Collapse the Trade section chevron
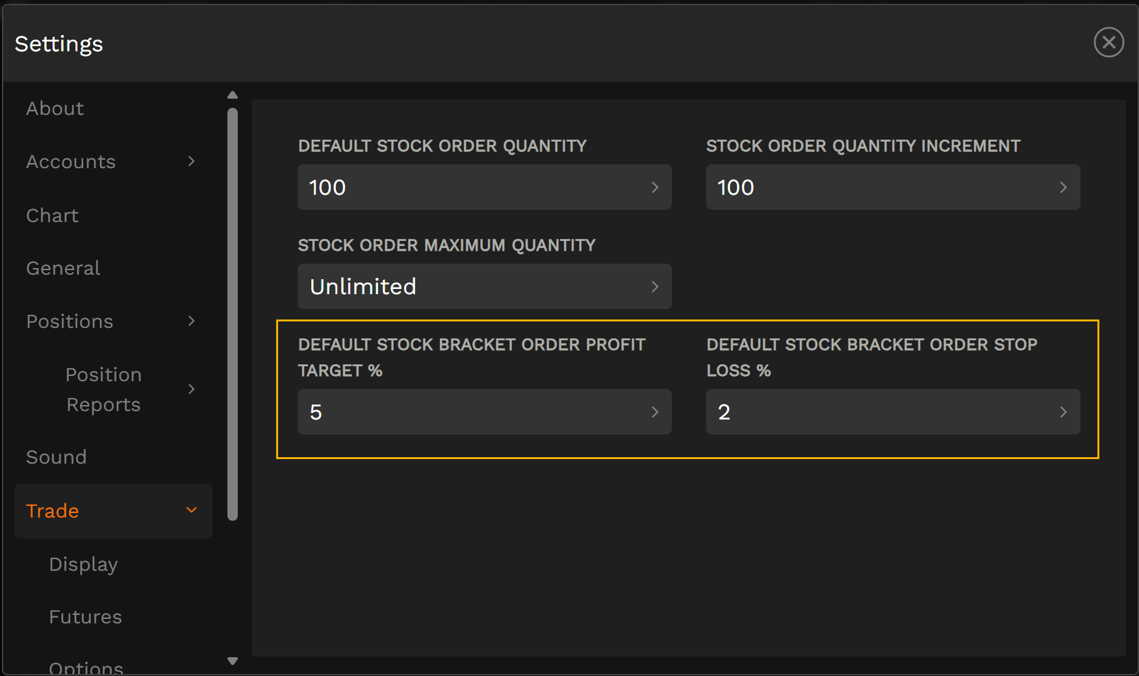This screenshot has height=676, width=1139. pos(191,510)
